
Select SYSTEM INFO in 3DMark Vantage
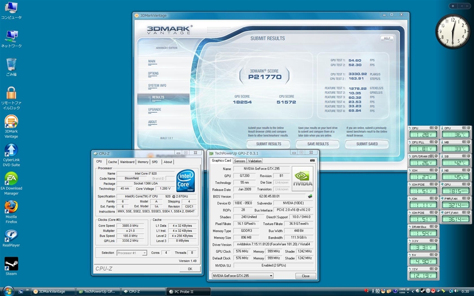(x=157, y=85)
